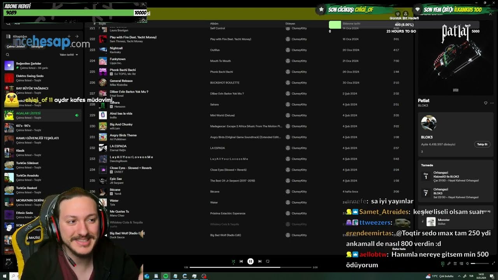The width and height of the screenshot is (498, 280).
Task: Sort tracks by Albüm column header
Action: pos(214,24)
